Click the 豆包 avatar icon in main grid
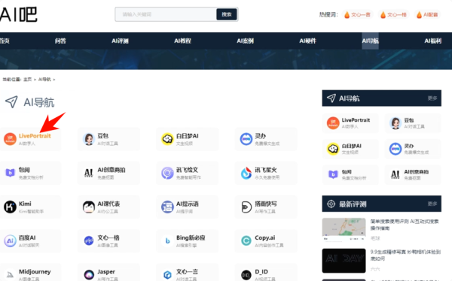The image size is (452, 281). click(x=89, y=139)
